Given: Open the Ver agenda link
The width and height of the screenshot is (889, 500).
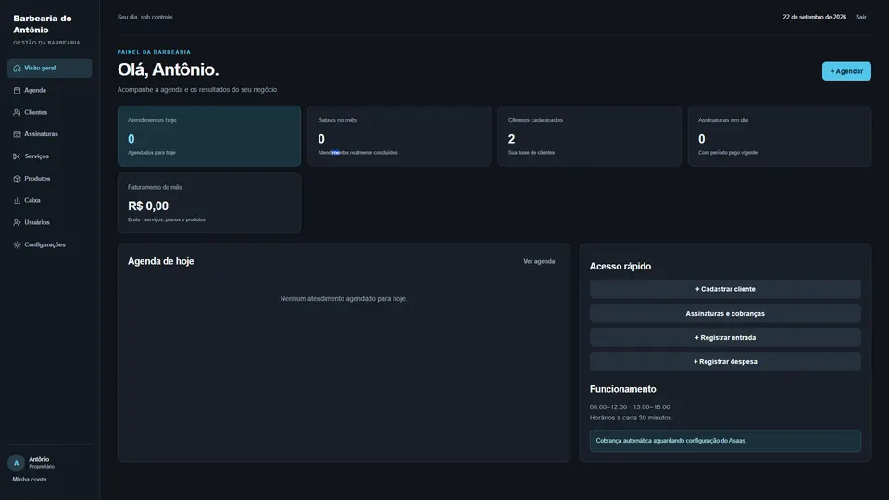Looking at the screenshot, I should 539,261.
